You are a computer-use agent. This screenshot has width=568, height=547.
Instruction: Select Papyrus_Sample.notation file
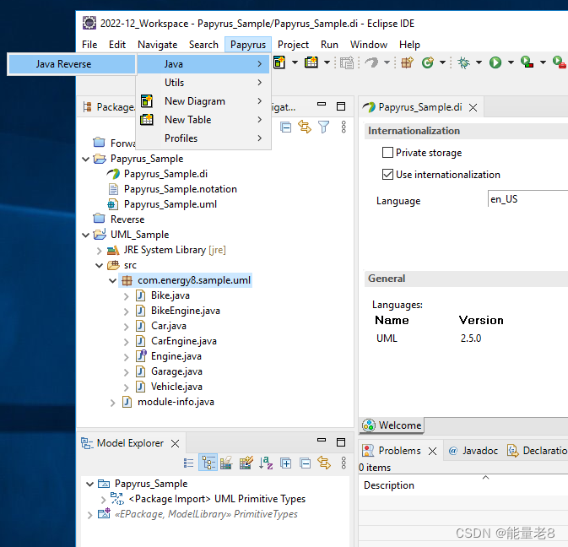181,189
